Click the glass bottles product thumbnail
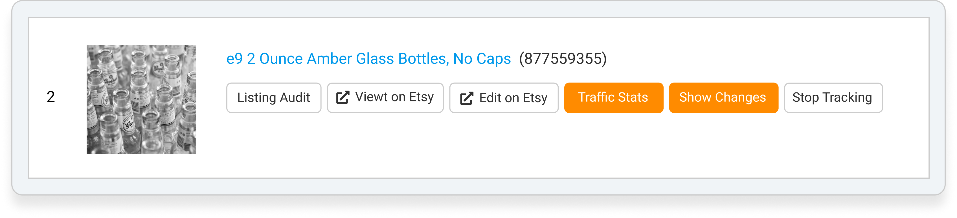This screenshot has height=218, width=957. (x=142, y=99)
